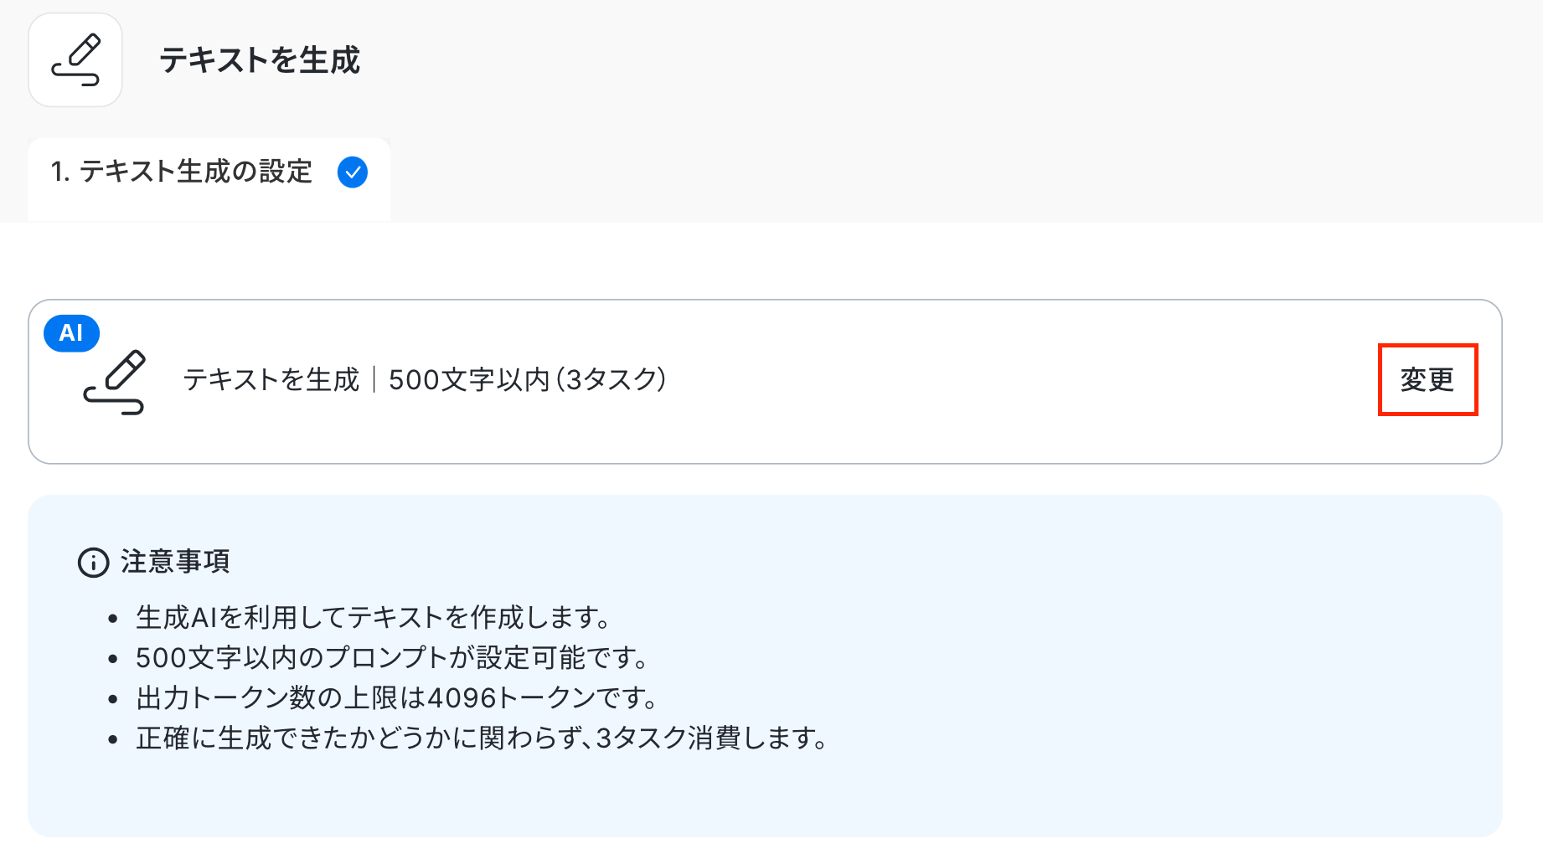The width and height of the screenshot is (1543, 854).
Task: Click the note about 3タスク消費します
Action: [x=482, y=738]
